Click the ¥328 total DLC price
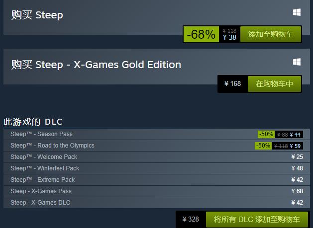This screenshot has height=228, width=313. (x=191, y=219)
